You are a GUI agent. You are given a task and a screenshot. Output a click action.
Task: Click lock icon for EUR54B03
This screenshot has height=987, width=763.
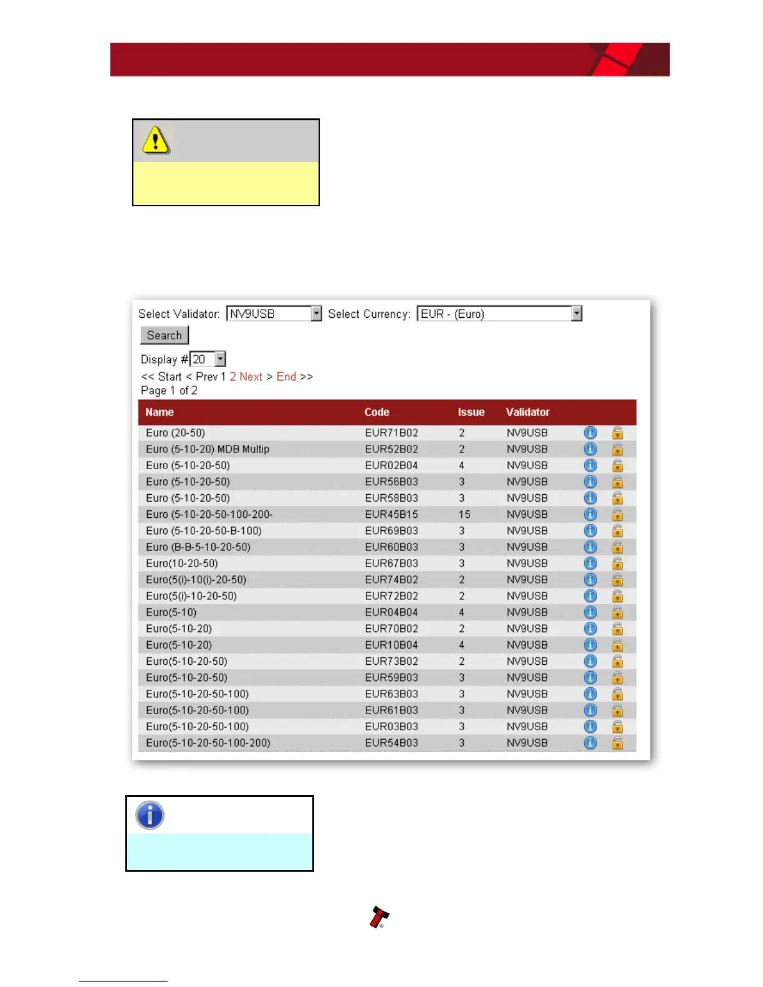(x=617, y=743)
